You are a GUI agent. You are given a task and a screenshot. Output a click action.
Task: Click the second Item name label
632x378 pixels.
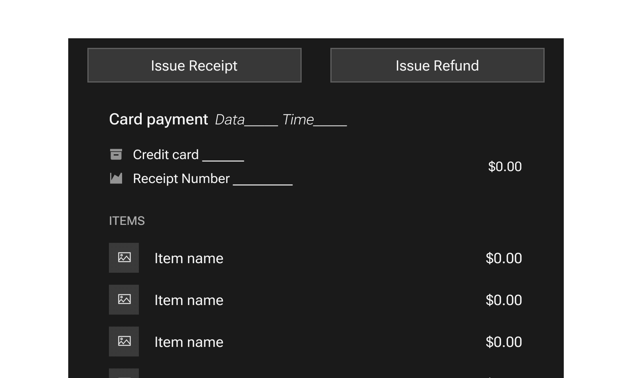[189, 300]
